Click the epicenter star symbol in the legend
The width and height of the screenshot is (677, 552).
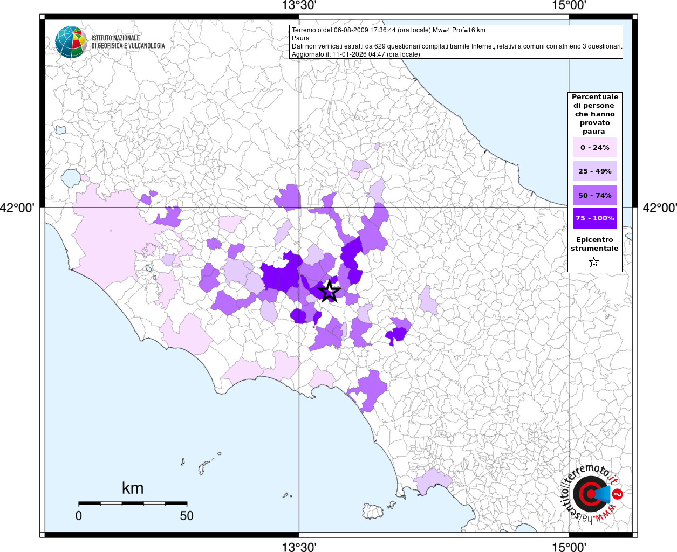tap(594, 262)
